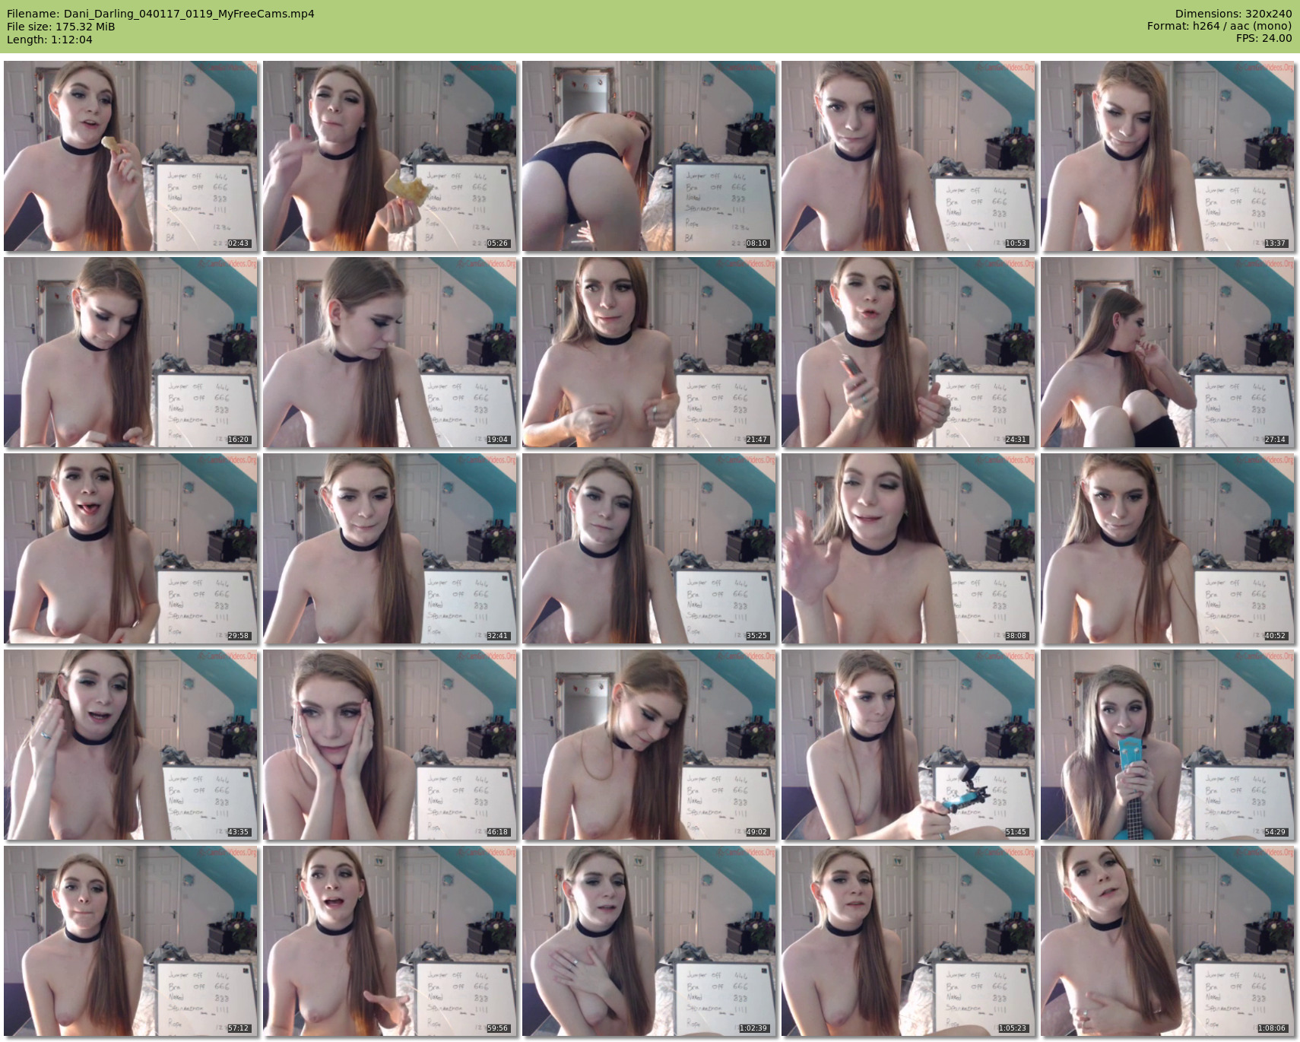Viewport: 1300px width, 1042px height.
Task: Click the Filename text in the header
Action: click(x=160, y=14)
